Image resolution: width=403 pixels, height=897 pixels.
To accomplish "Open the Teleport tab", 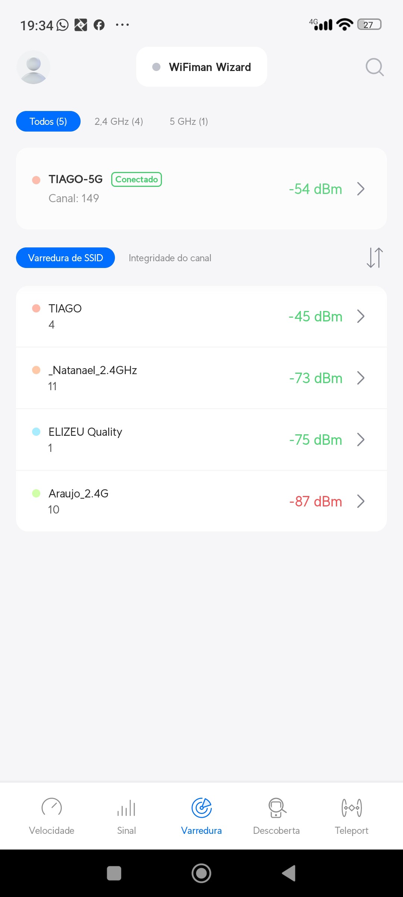I will click(x=352, y=816).
